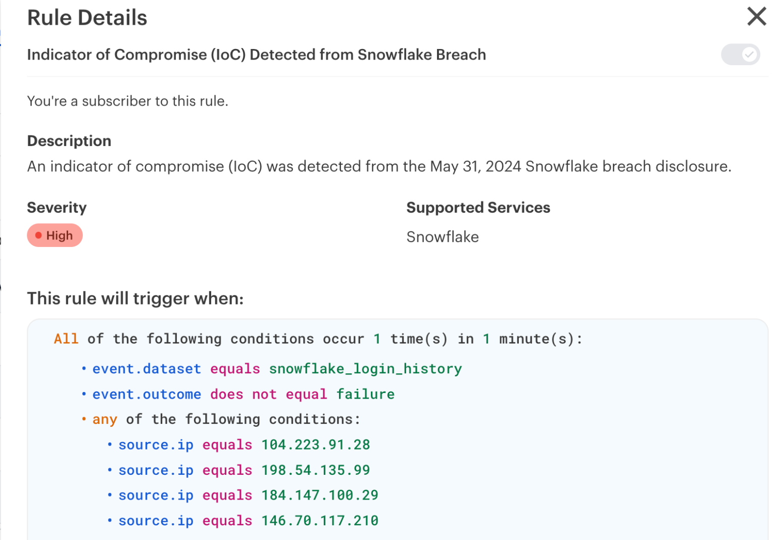Click the failure value in the outcome condition
Viewport: 776px width, 540px height.
(x=365, y=394)
